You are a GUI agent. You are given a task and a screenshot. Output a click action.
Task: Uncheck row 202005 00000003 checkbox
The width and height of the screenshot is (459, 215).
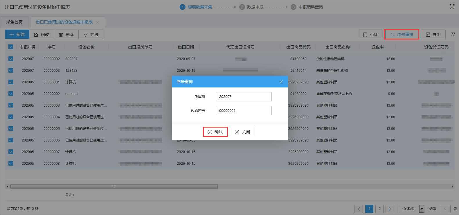11,105
